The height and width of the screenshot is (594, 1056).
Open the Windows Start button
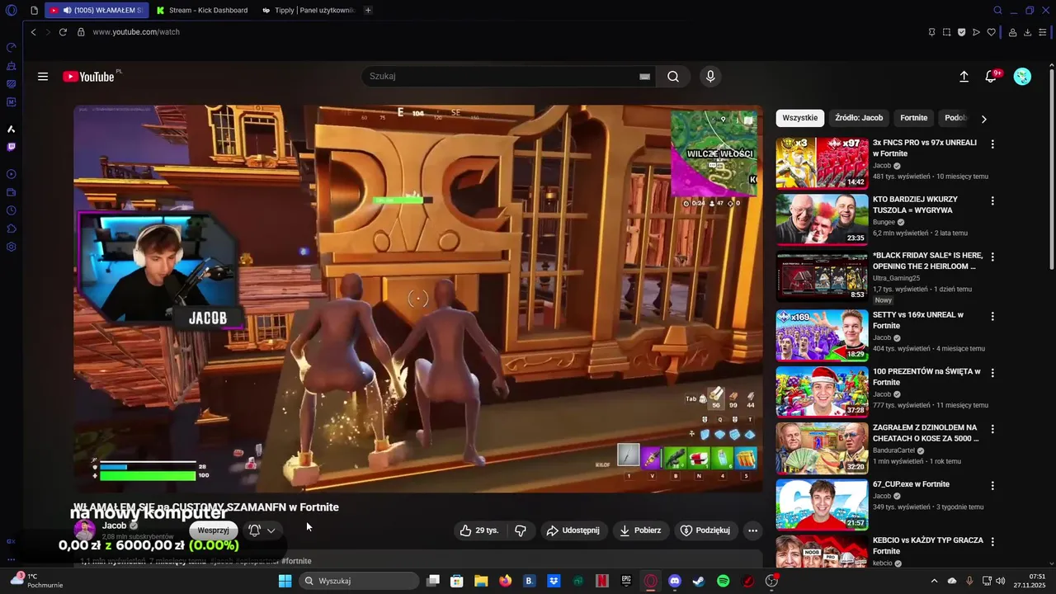coord(285,581)
